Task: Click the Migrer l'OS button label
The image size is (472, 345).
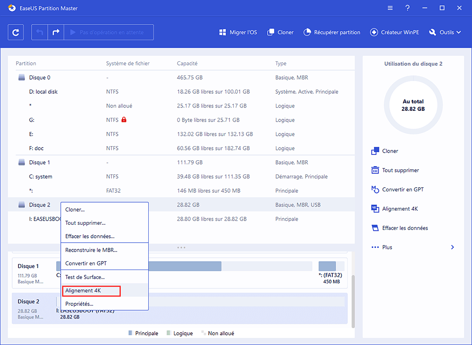Action: [243, 33]
